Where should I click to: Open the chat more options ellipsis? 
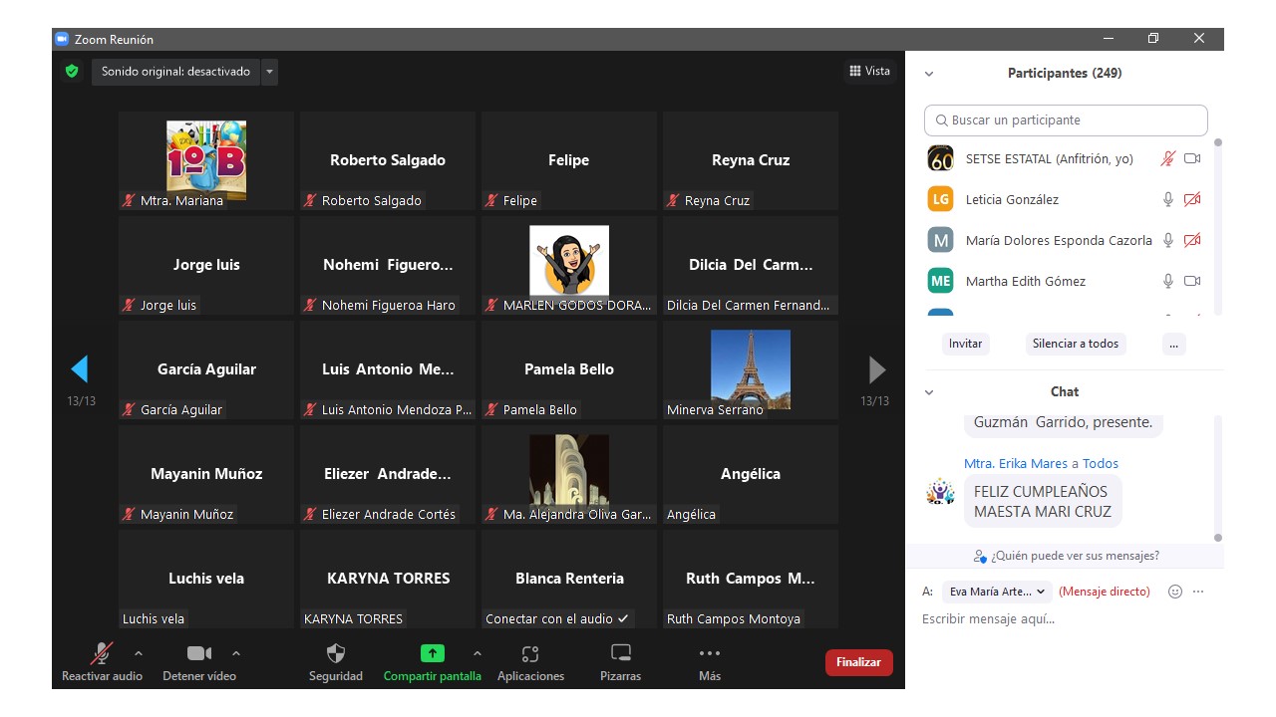coord(1198,592)
